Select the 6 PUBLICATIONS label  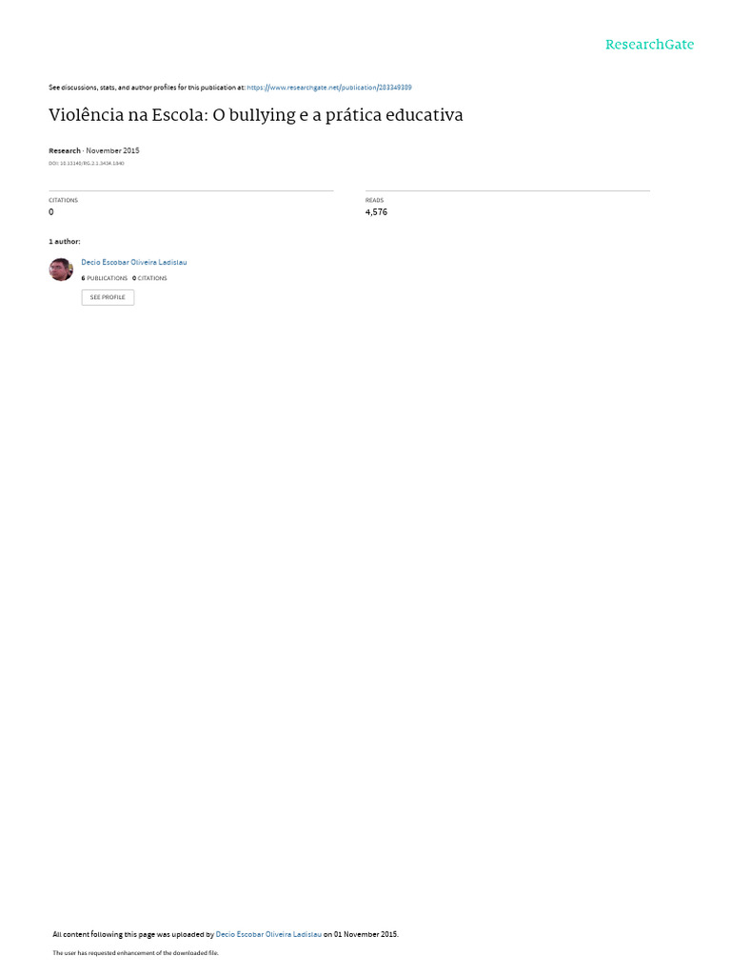105,278
